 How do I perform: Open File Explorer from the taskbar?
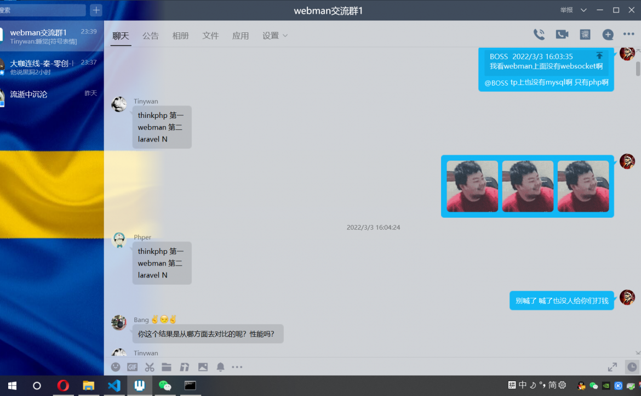[x=89, y=386]
